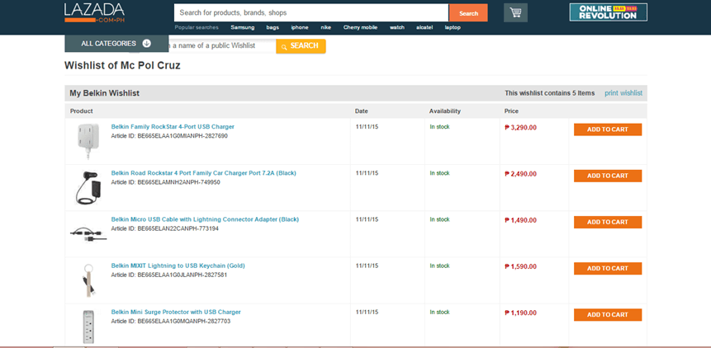Select watch popular search
Viewport: 711px width, 348px height.
396,27
